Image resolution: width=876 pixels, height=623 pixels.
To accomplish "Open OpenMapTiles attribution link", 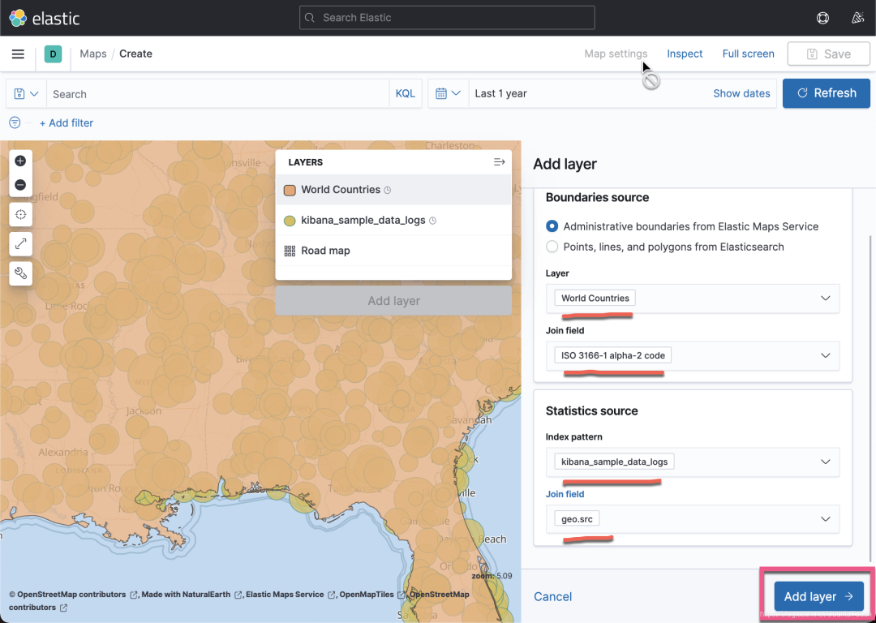I will (x=372, y=595).
